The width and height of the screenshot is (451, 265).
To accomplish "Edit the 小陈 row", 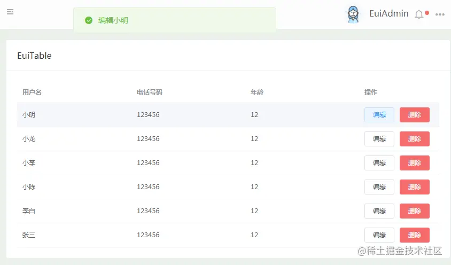I will pyautogui.click(x=379, y=187).
